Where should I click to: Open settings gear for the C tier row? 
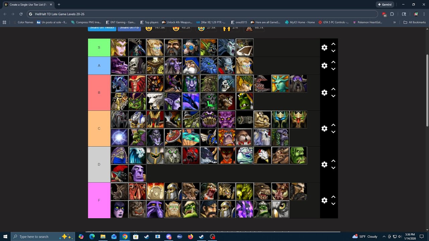[324, 129]
